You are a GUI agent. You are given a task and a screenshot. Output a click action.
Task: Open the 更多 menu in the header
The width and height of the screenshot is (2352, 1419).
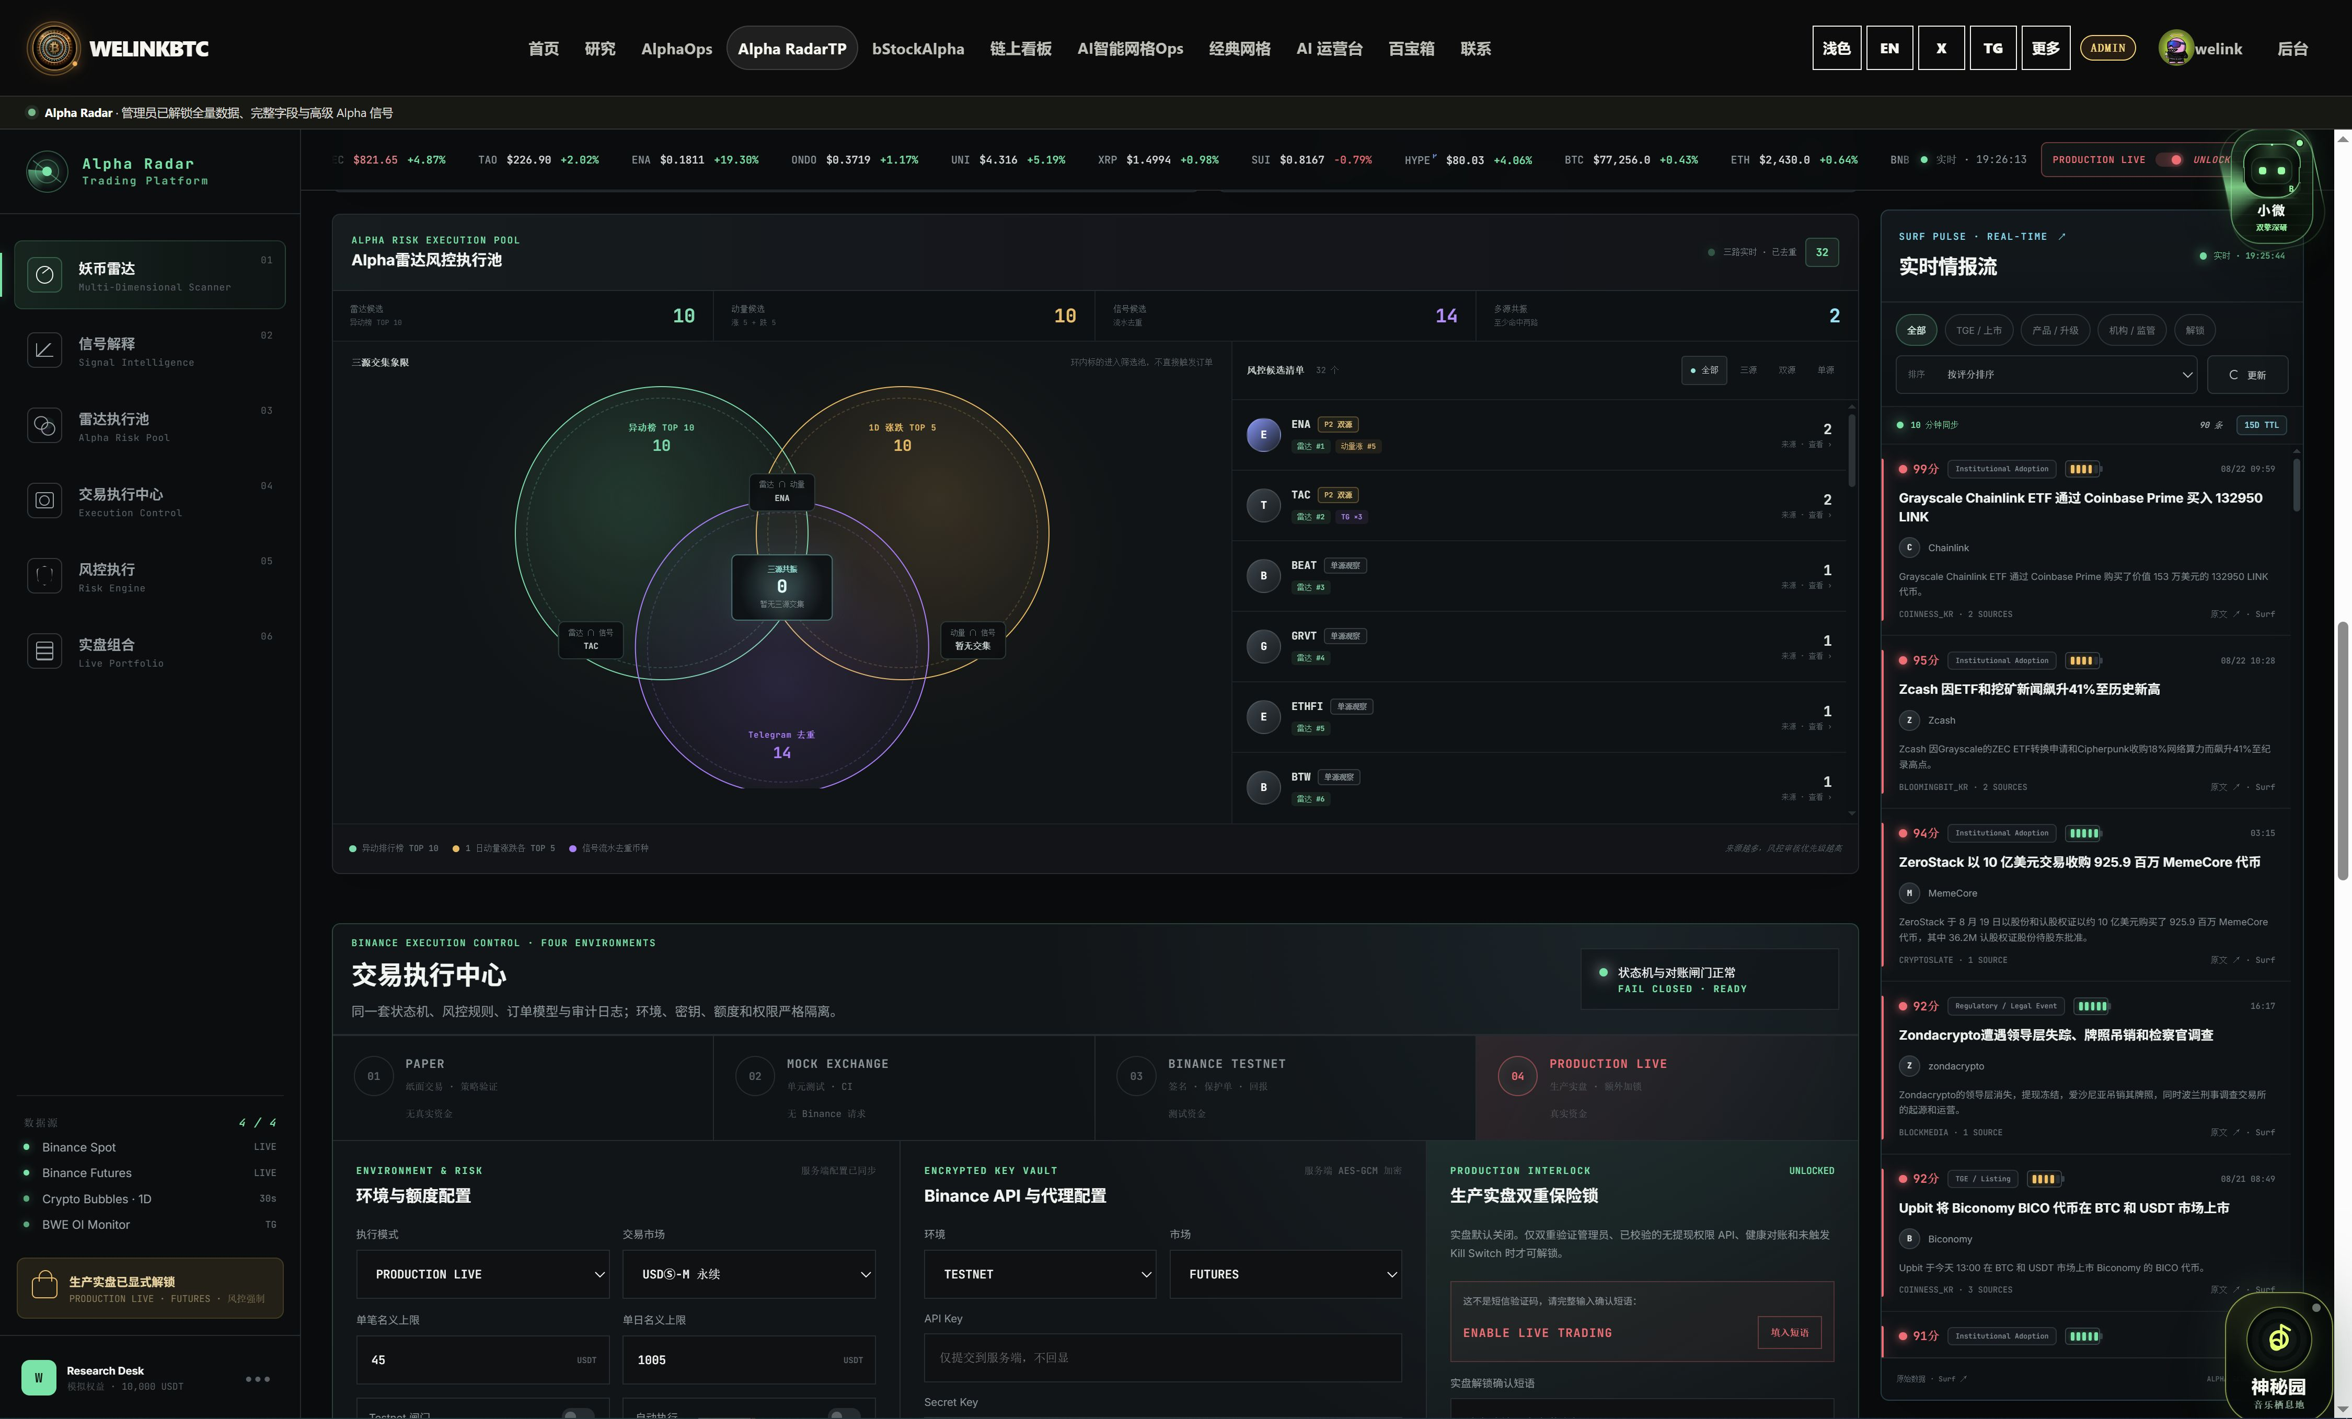coord(2046,49)
